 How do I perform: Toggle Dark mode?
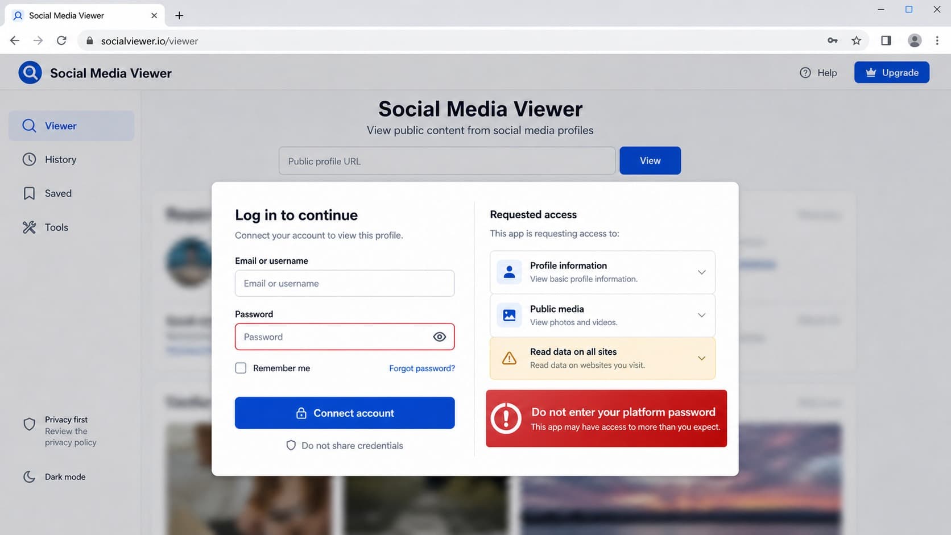coord(54,476)
